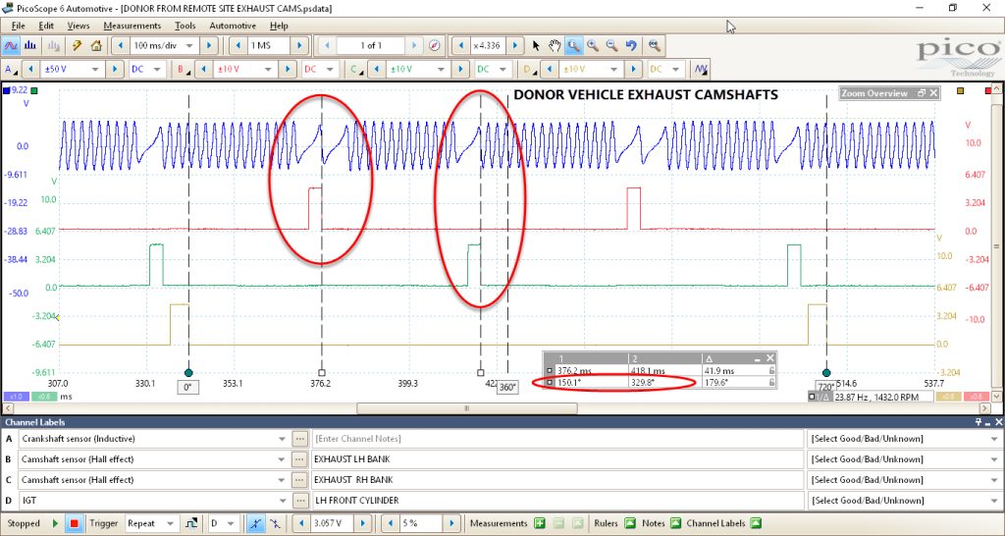Pin the Channel Labels panel
This screenshot has width=1005, height=536.
[979, 422]
